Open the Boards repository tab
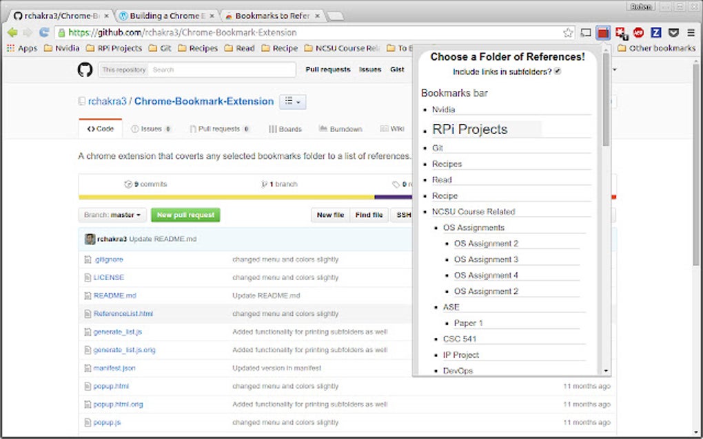 (285, 129)
